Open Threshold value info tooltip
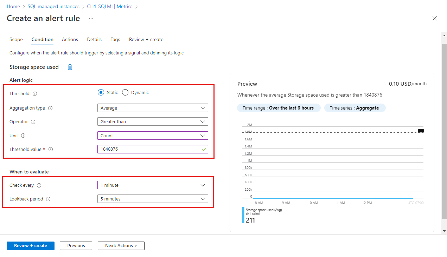Viewport: 447px width, 257px height. click(x=51, y=149)
